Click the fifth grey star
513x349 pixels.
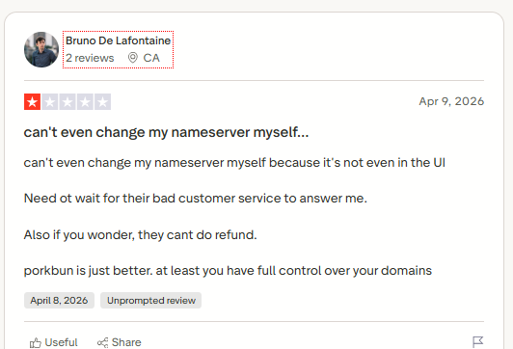coord(103,102)
